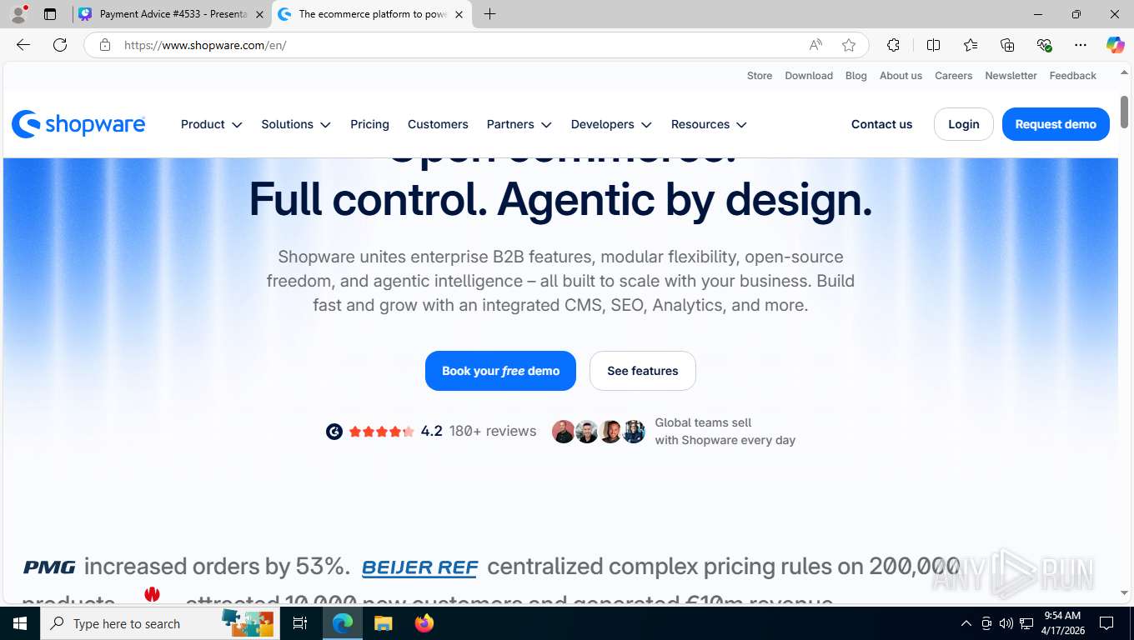Screen dimensions: 1134x640
Task: Click the Request demo button
Action: (1056, 124)
